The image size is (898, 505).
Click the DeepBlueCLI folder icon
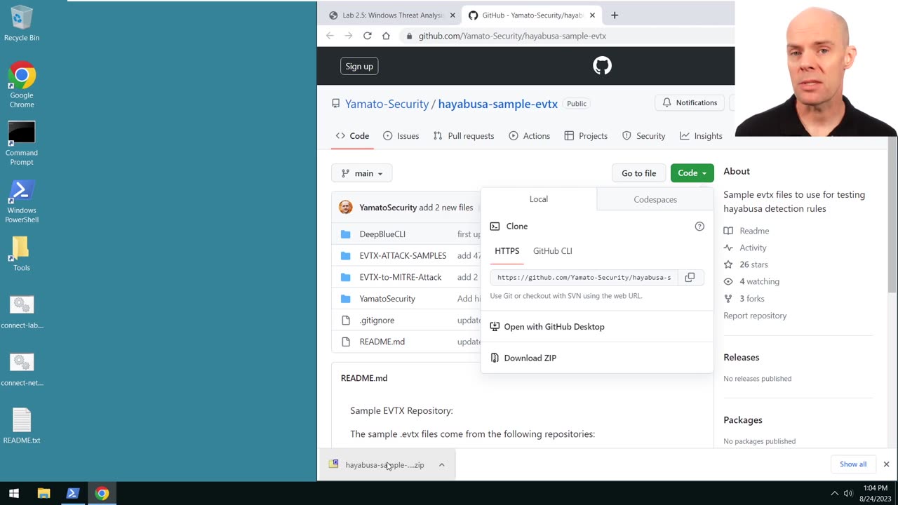(x=345, y=234)
